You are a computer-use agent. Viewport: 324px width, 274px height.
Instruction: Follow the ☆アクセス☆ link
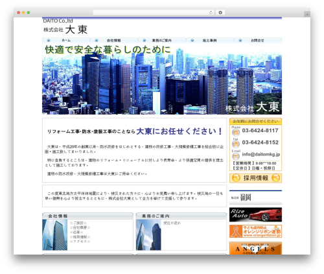coord(80,242)
